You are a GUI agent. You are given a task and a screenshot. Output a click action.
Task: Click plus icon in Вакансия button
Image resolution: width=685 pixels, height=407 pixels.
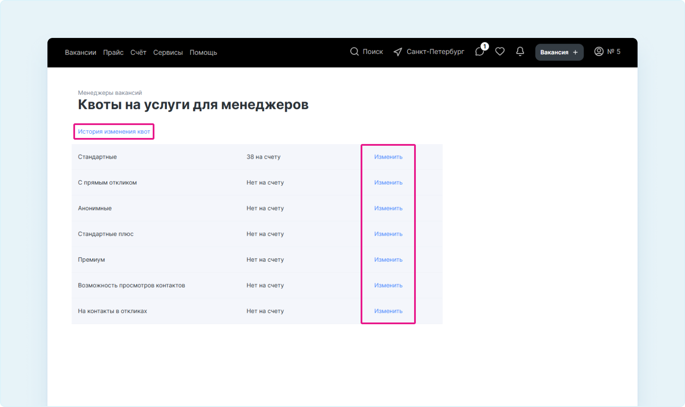pyautogui.click(x=575, y=52)
